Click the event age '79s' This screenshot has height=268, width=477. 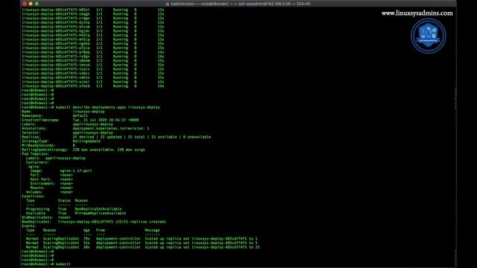pyautogui.click(x=86, y=239)
